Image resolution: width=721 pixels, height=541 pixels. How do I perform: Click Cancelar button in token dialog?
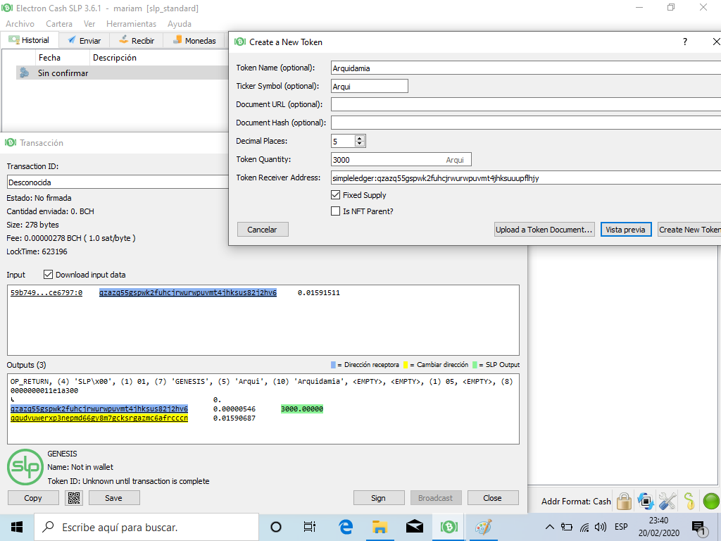tap(263, 230)
